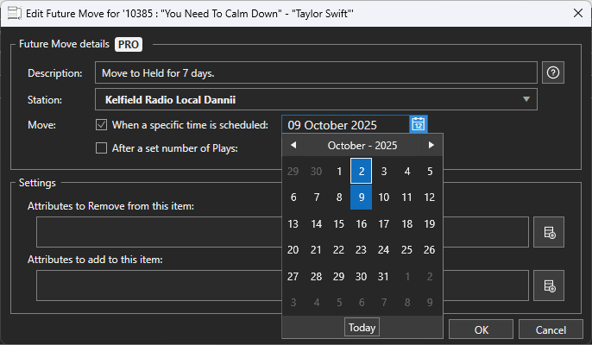Image resolution: width=592 pixels, height=345 pixels.
Task: Go to next month in calendar
Action: click(431, 145)
